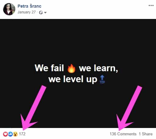Image resolution: width=156 pixels, height=139 pixels.
Task: Click the heart love reaction icon
Action: [5, 134]
